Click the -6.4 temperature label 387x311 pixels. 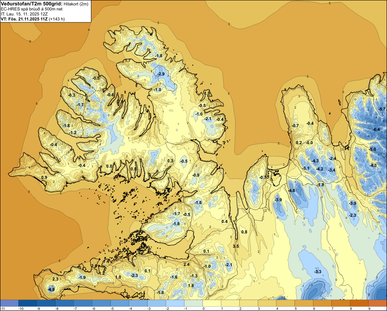[376, 130]
